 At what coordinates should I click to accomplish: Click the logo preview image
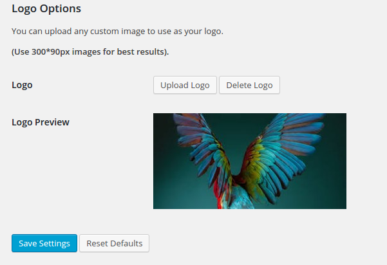249,161
